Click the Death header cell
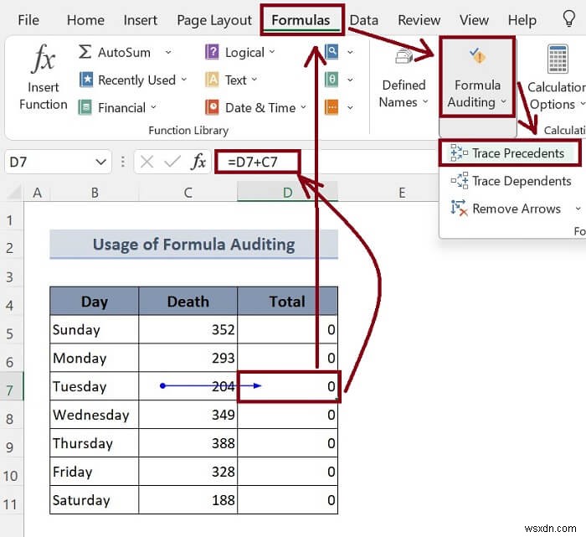The height and width of the screenshot is (537, 586). 188,301
